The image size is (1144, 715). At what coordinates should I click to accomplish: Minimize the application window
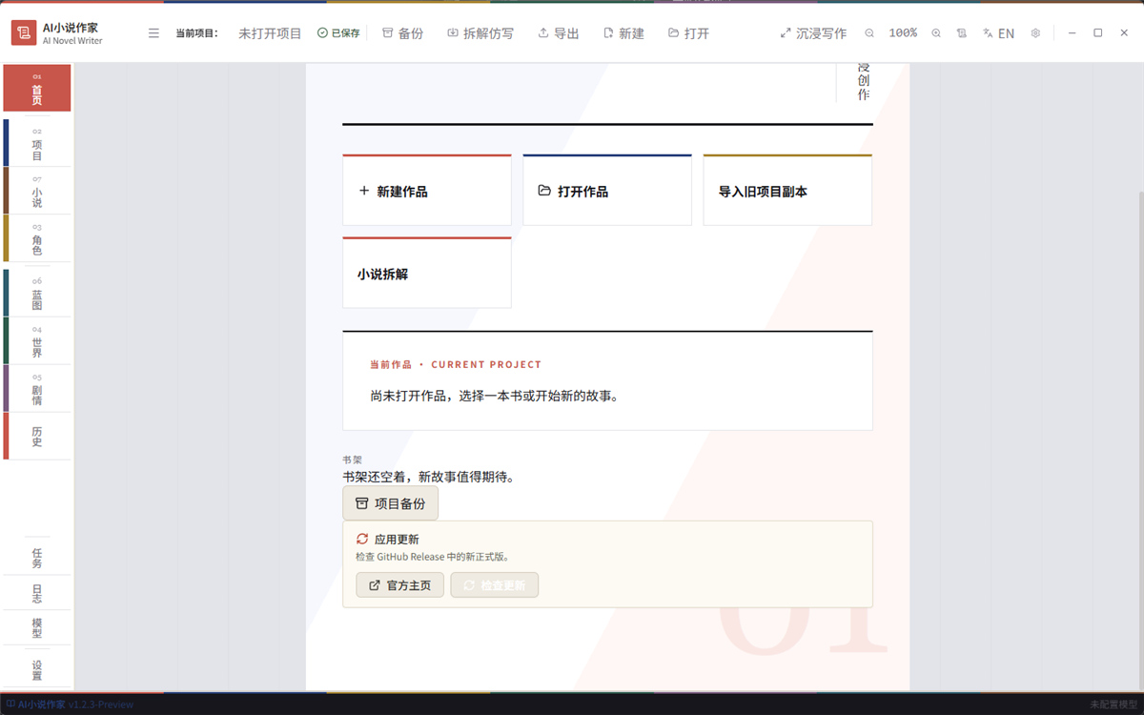click(x=1072, y=33)
